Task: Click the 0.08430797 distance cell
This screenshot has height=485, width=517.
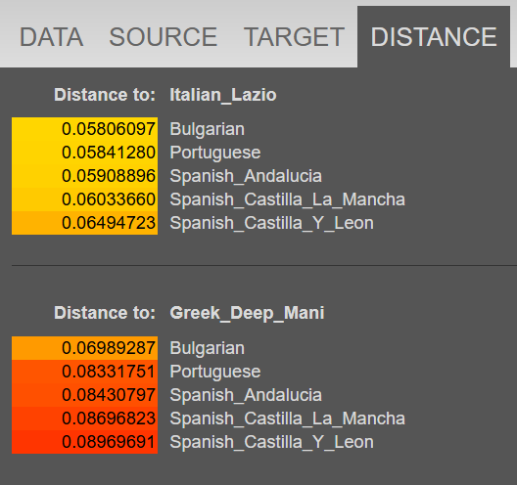Action: [85, 395]
